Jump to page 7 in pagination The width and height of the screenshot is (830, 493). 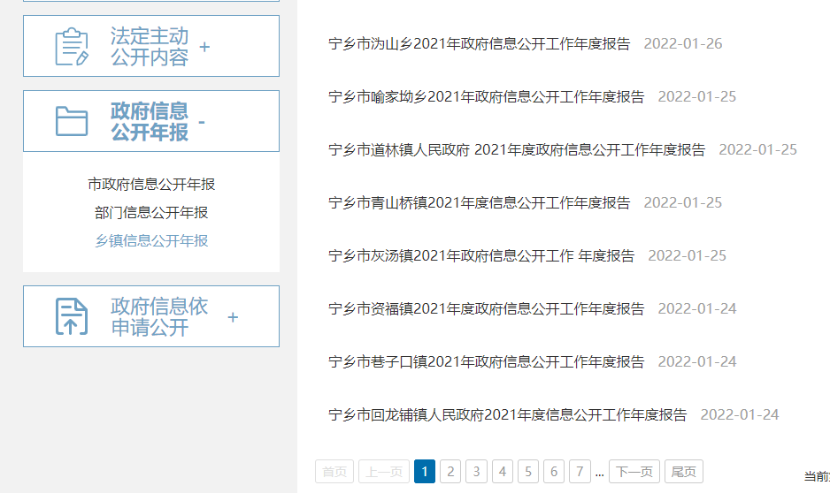[x=580, y=472]
